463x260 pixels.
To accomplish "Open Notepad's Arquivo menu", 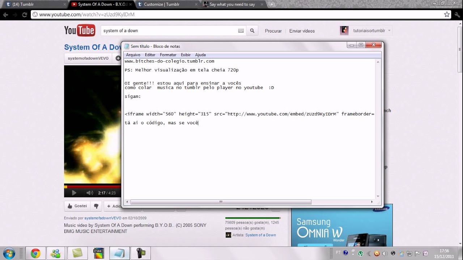I will [133, 55].
